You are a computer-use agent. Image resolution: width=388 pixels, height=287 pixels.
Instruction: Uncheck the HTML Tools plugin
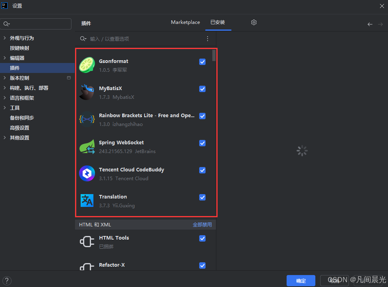pyautogui.click(x=202, y=238)
